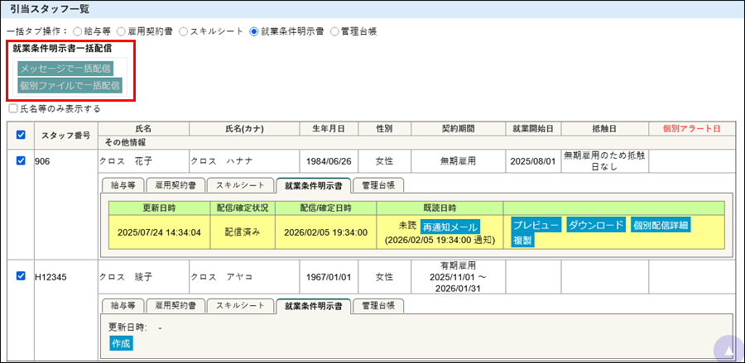Click the 再通知メール button
Image resolution: width=745 pixels, height=363 pixels.
(x=450, y=227)
